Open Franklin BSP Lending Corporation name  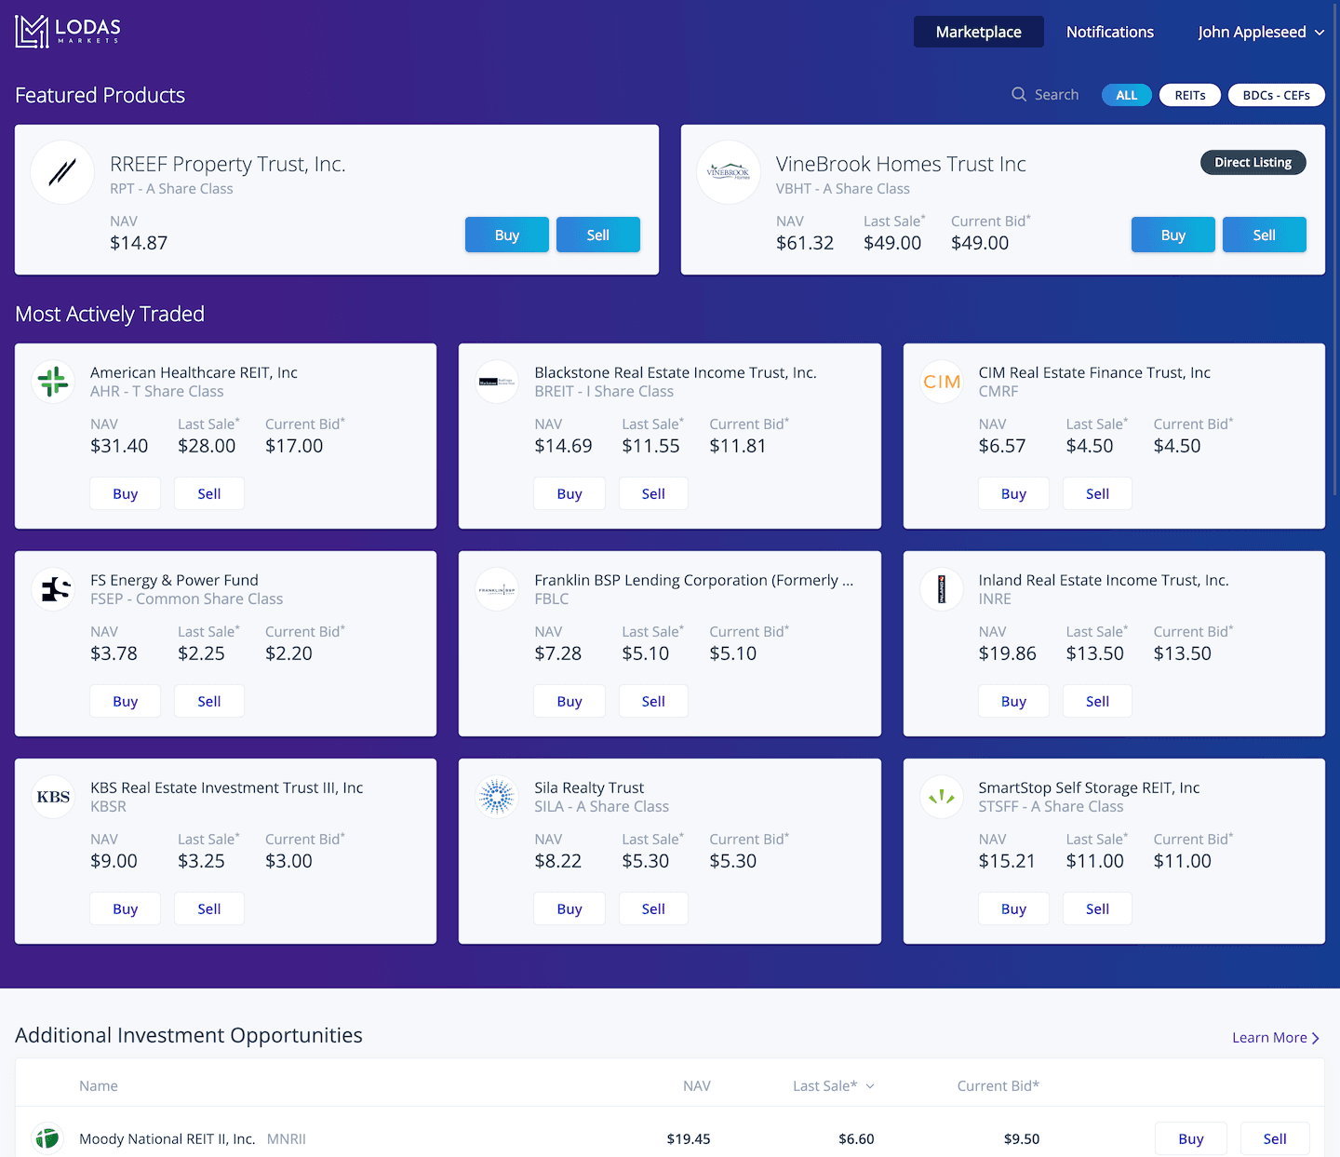tap(693, 580)
